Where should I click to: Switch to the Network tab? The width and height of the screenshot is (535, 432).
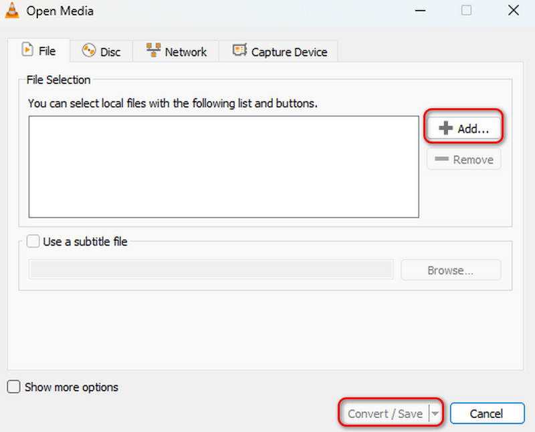point(177,51)
